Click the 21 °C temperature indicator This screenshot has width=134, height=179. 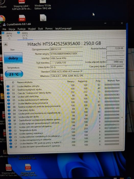(14, 74)
